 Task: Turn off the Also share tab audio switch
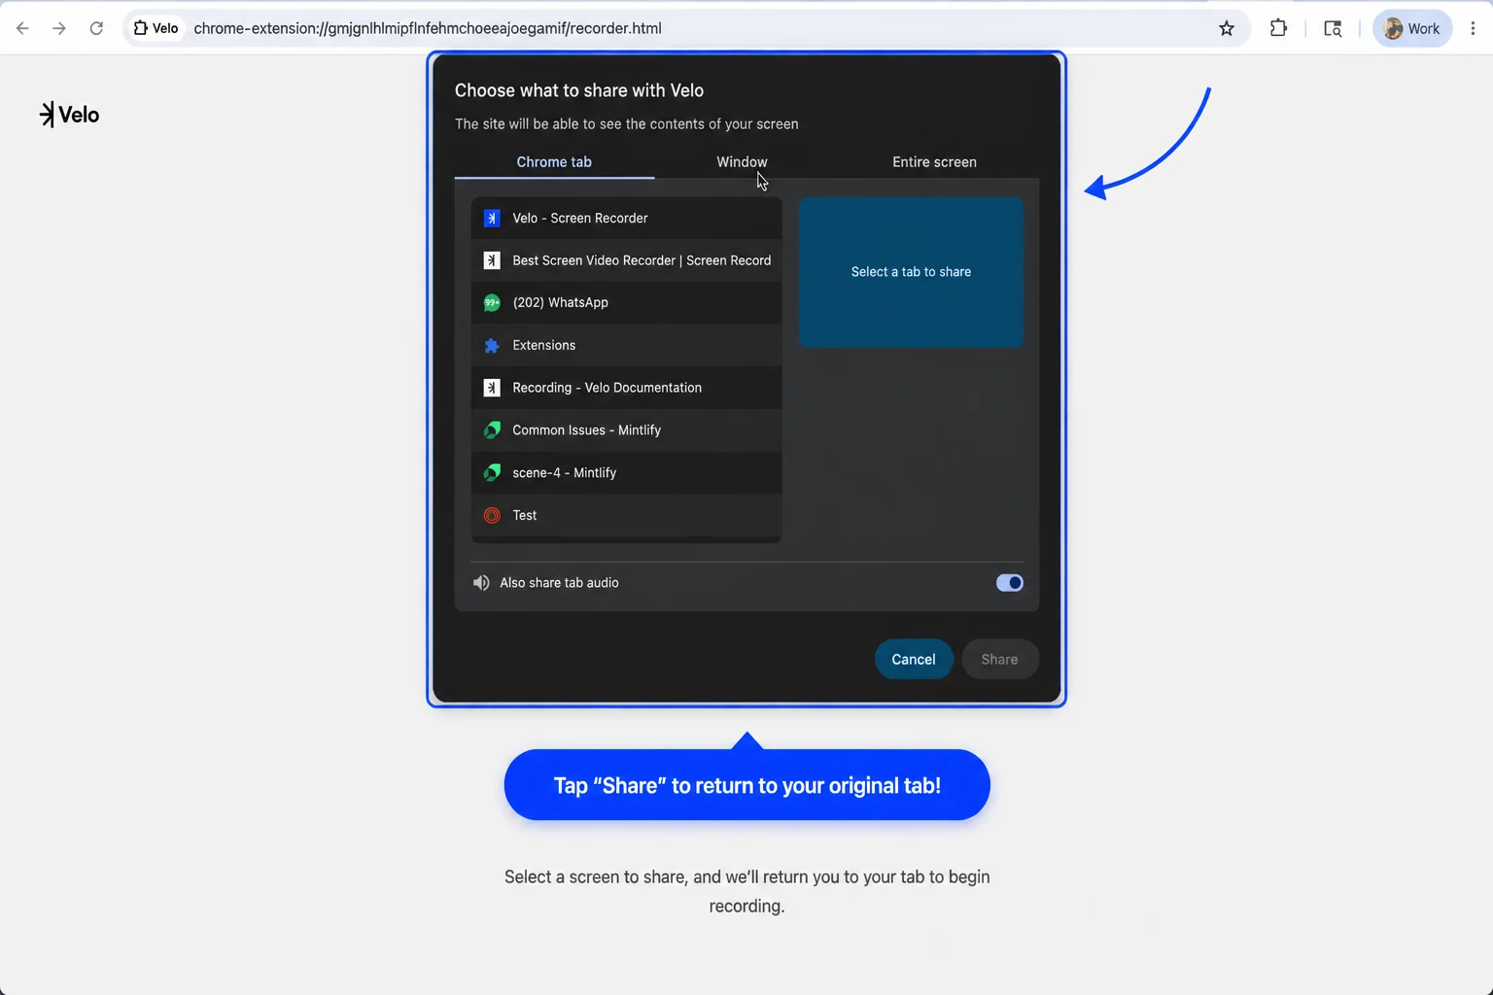pyautogui.click(x=1009, y=583)
